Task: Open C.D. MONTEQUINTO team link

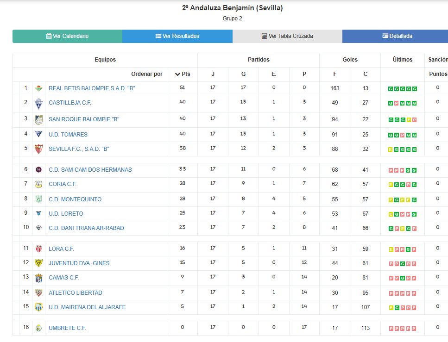Action: pyautogui.click(x=75, y=199)
